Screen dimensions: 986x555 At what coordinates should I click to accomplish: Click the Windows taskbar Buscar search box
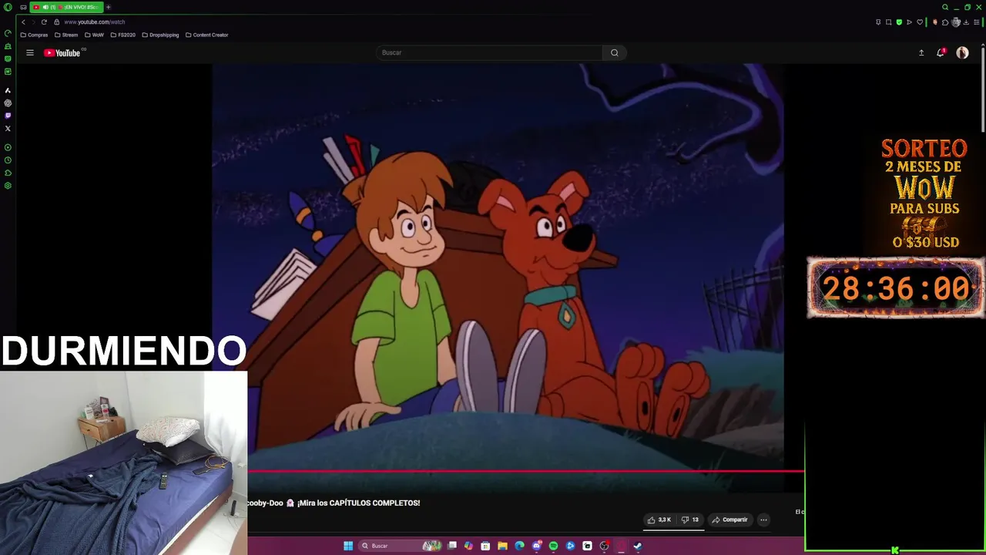click(x=400, y=546)
